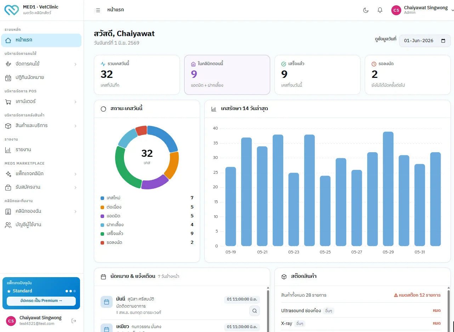Click the date field showing 01-Jun-2026
The width and height of the screenshot is (454, 332).
click(425, 41)
